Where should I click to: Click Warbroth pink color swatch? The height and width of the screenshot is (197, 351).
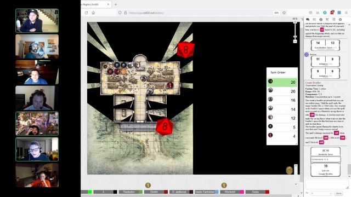click(x=242, y=192)
